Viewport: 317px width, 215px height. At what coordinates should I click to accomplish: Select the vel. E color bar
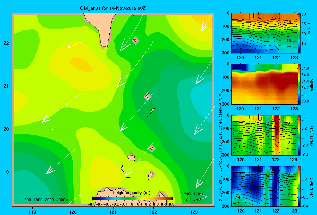[299, 186]
